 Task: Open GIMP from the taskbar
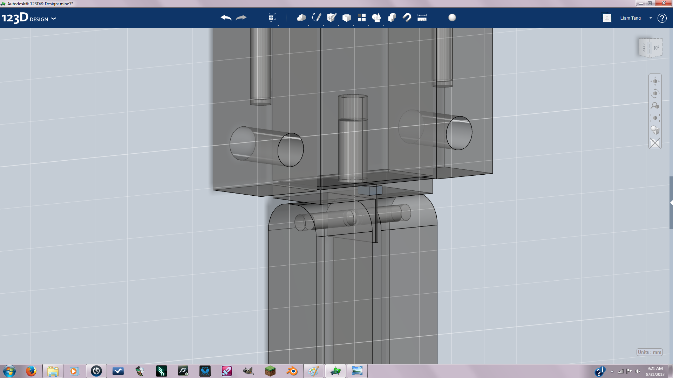[x=248, y=371]
